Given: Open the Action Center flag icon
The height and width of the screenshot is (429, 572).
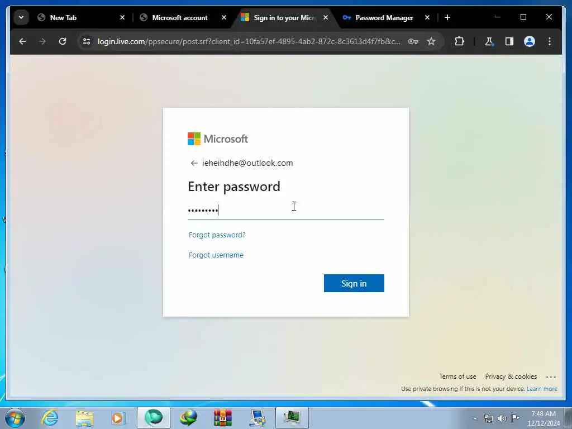Looking at the screenshot, I should [515, 418].
